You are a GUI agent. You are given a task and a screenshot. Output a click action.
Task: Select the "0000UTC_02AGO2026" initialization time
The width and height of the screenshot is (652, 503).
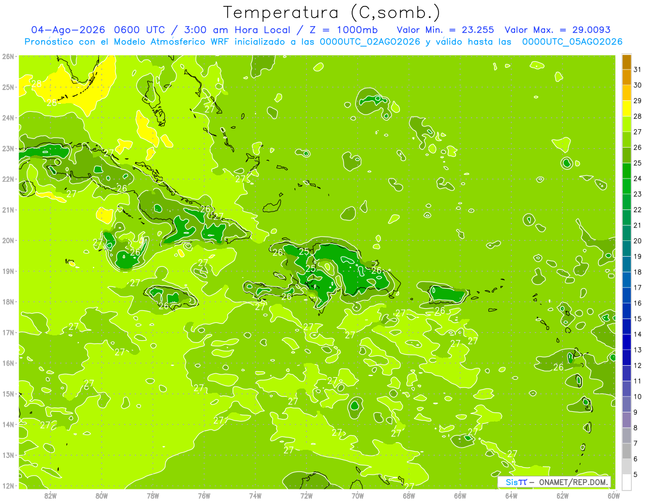pos(370,41)
